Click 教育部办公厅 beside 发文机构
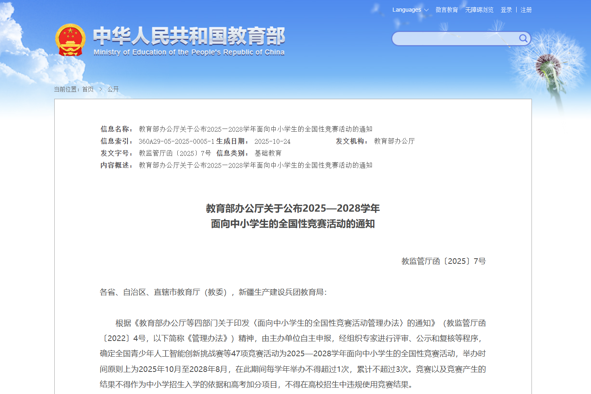 tap(394, 141)
